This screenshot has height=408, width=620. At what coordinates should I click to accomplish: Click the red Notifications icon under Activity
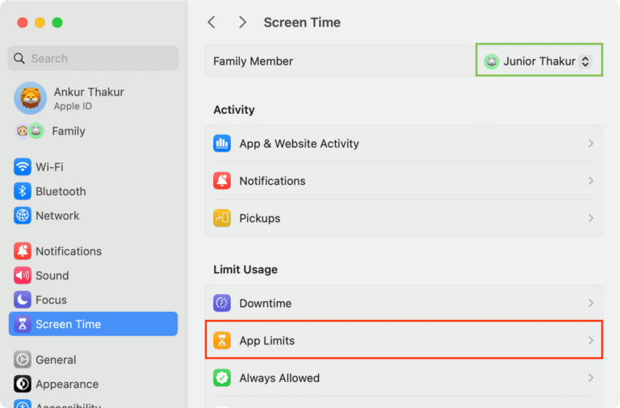pos(222,181)
